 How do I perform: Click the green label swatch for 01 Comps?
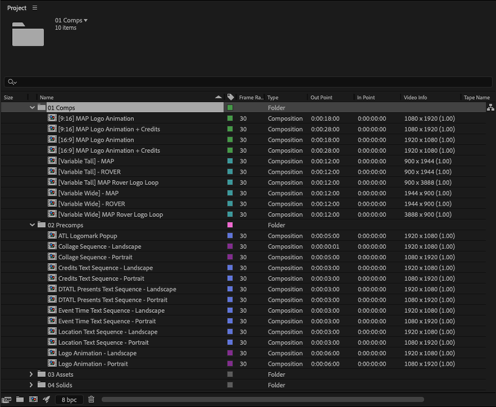(230, 108)
